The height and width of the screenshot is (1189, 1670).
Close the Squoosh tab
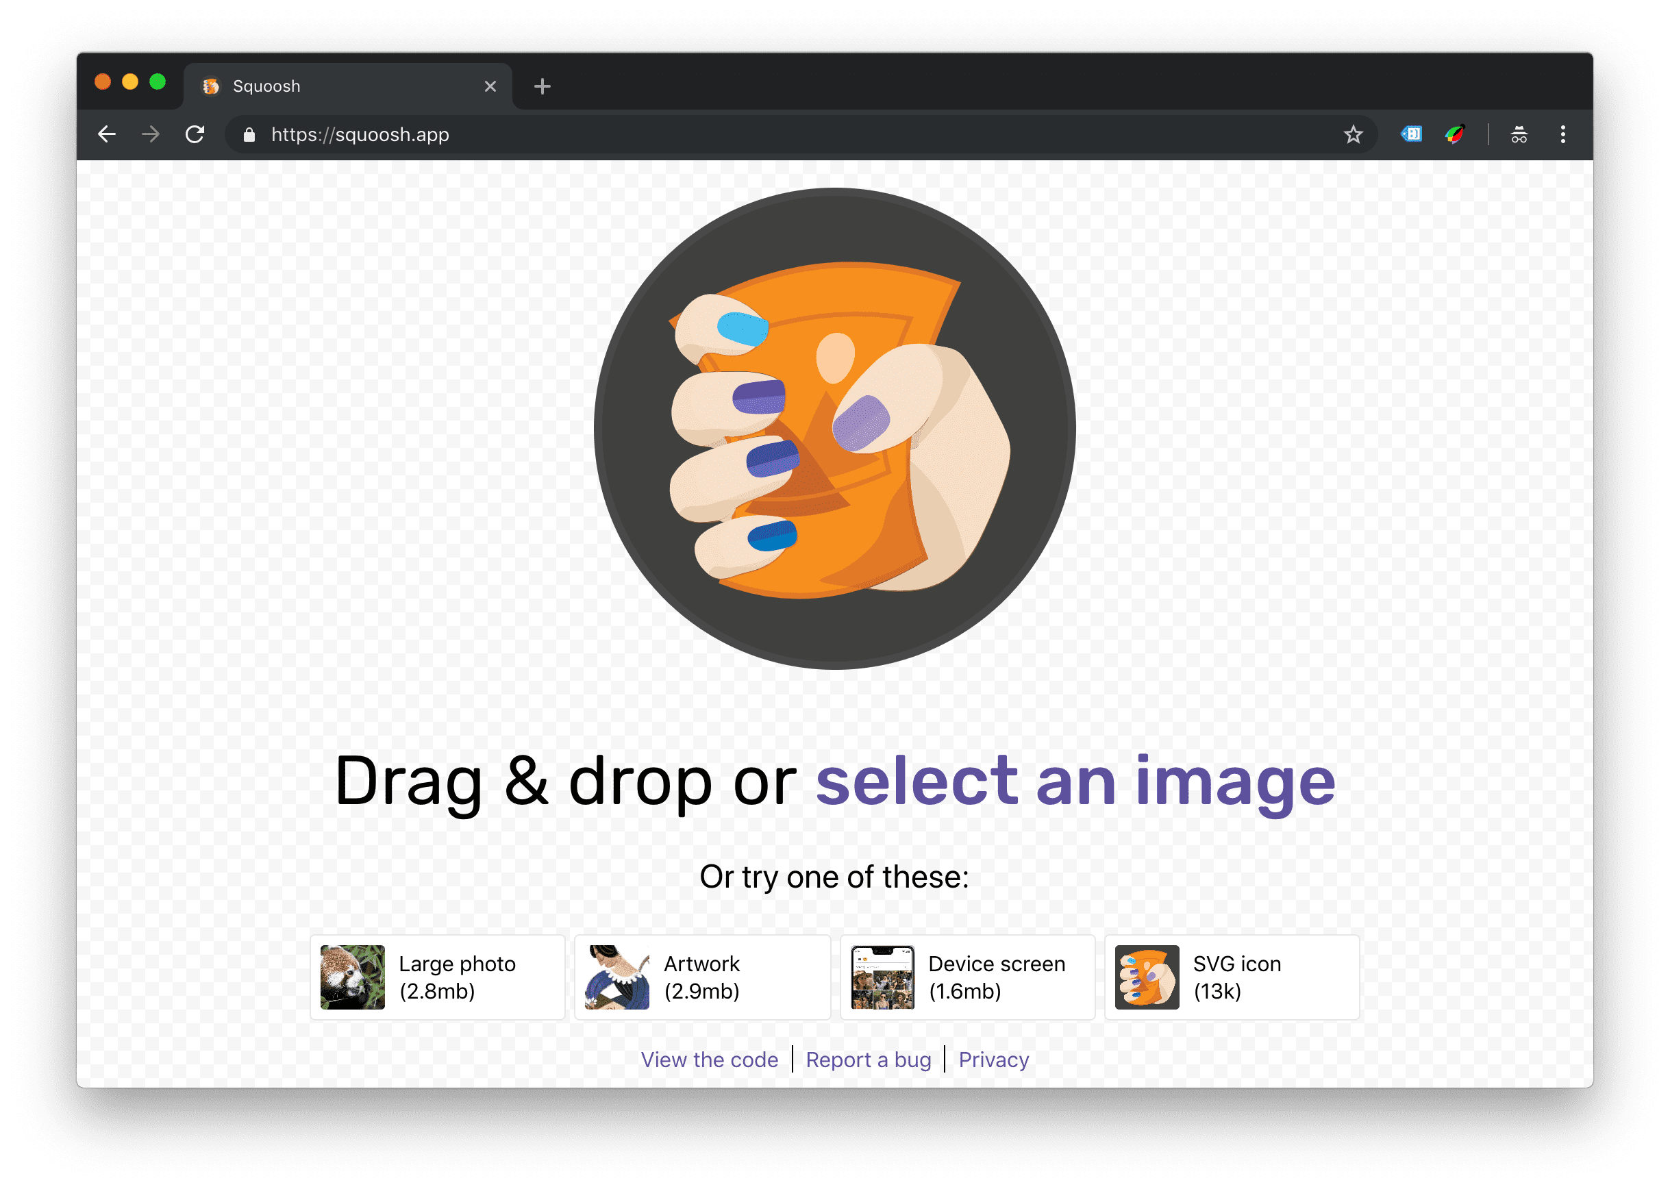[490, 86]
